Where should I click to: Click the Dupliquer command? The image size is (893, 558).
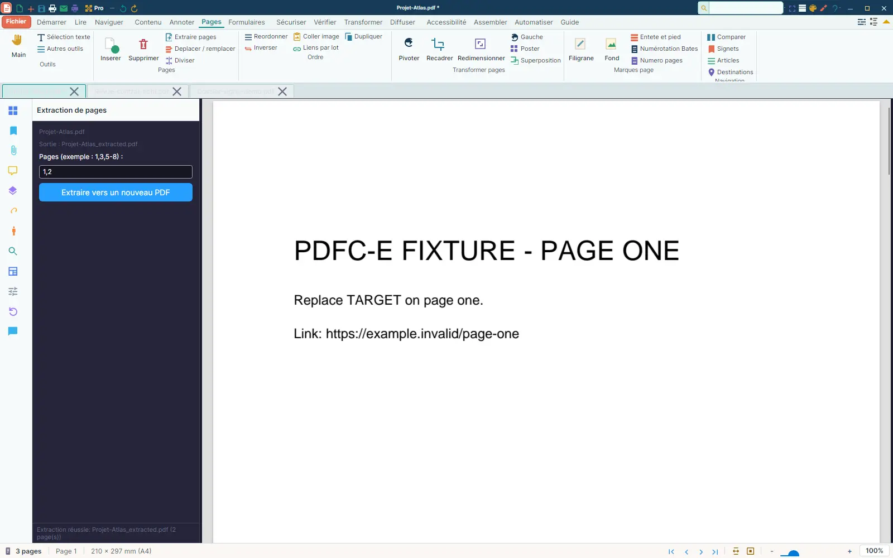pyautogui.click(x=364, y=36)
